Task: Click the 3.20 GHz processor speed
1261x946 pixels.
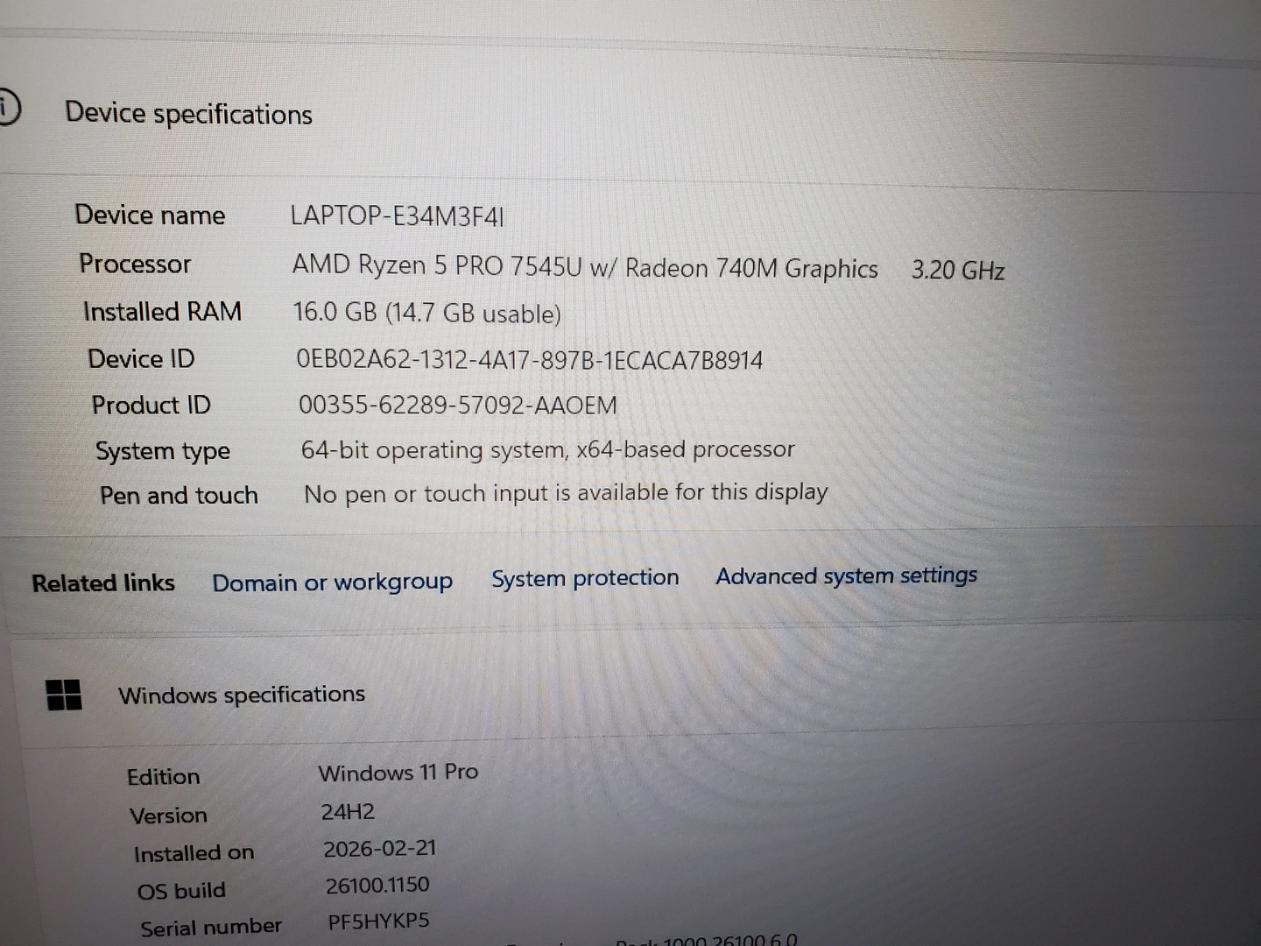Action: 957,270
